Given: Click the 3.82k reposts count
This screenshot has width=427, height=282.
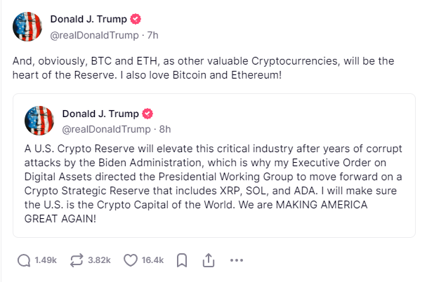Looking at the screenshot, I should coord(99,260).
